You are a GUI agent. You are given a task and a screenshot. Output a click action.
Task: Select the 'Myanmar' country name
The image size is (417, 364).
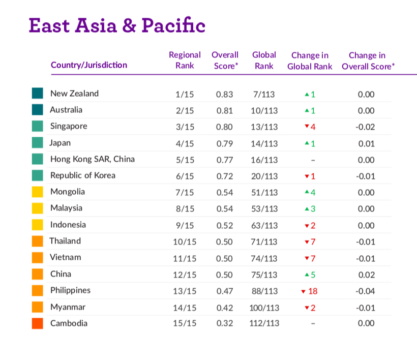pos(68,308)
